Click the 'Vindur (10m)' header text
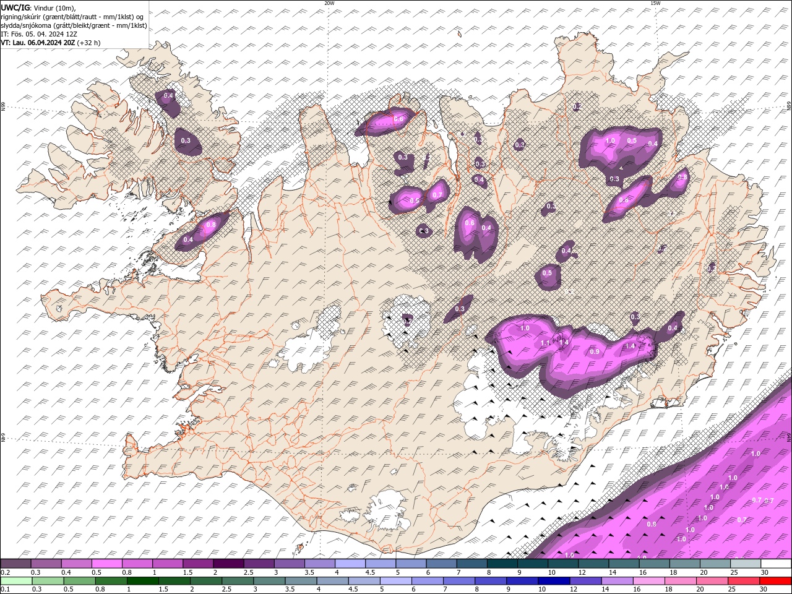The image size is (792, 594). point(54,7)
